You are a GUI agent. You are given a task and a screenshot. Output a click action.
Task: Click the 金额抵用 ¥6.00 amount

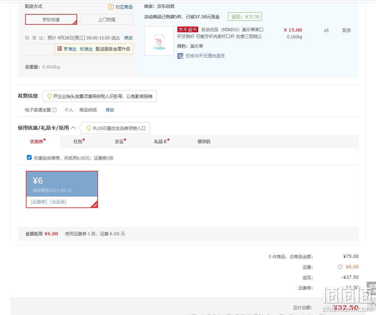coord(51,234)
